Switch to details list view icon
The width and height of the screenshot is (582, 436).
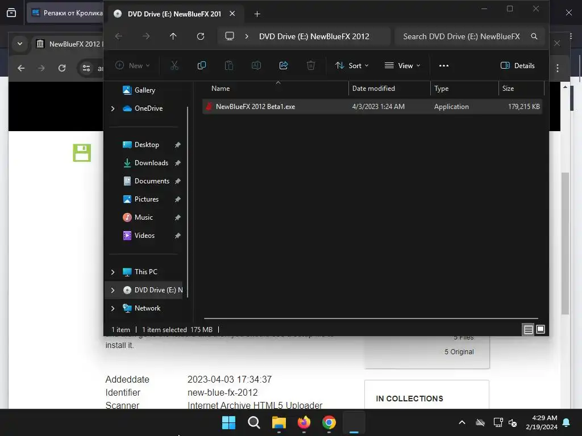tap(528, 329)
